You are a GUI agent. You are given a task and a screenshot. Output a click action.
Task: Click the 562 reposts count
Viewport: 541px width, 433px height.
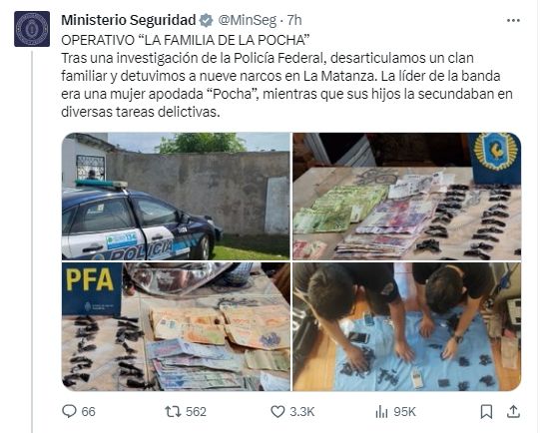196,412
